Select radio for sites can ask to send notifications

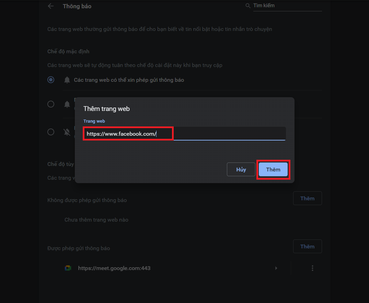(x=51, y=80)
